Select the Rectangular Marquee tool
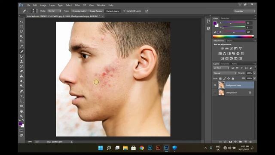 (x=21, y=27)
